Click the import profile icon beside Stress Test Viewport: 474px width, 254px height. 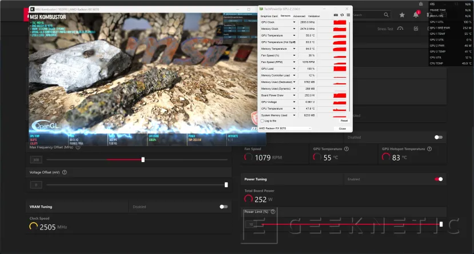416,29
